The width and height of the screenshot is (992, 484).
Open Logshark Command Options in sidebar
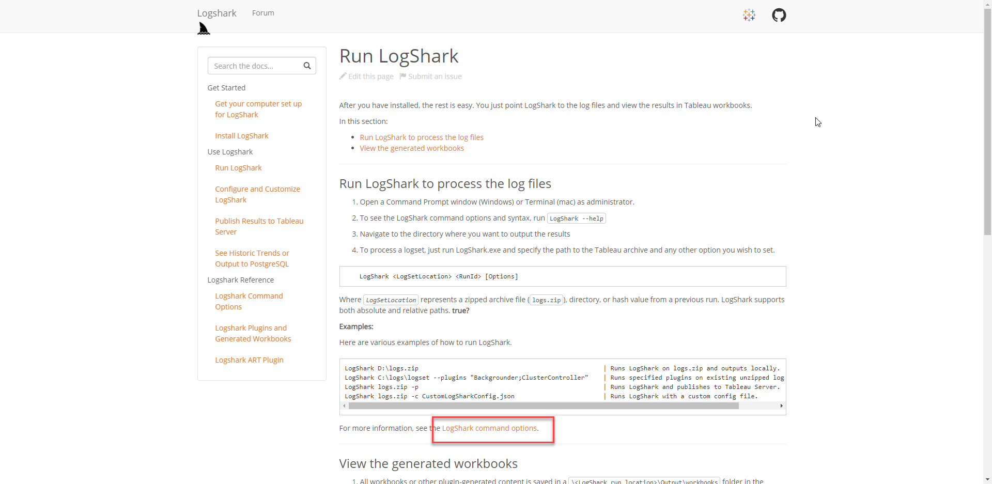point(249,301)
